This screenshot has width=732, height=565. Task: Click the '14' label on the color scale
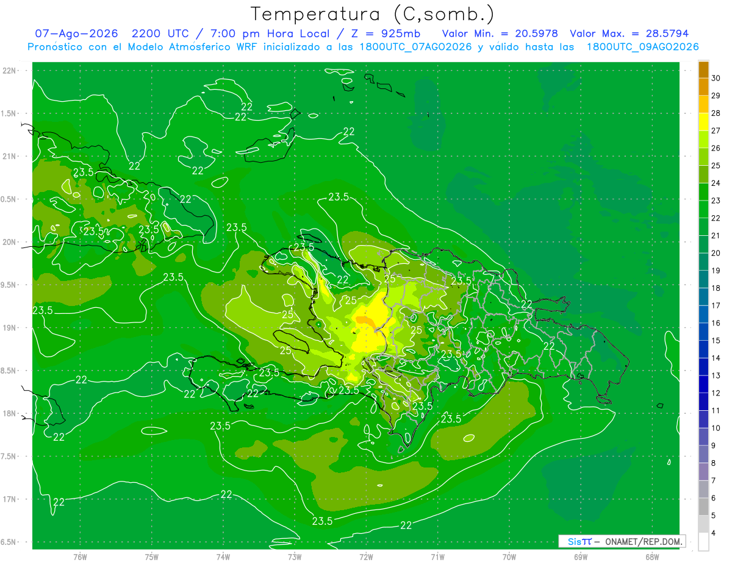coord(716,358)
